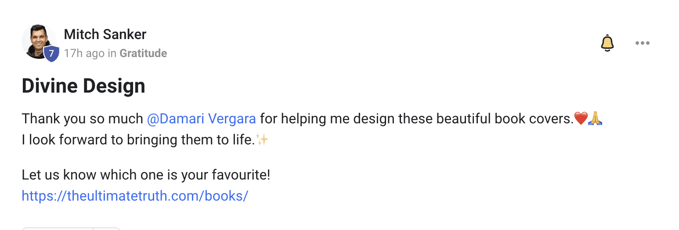Open Mitch Sanker's profile name link
The image size is (679, 230).
tap(105, 34)
